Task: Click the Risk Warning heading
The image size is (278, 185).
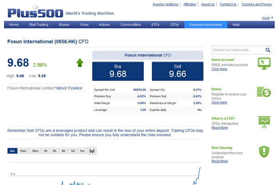Action: pyautogui.click(x=222, y=148)
